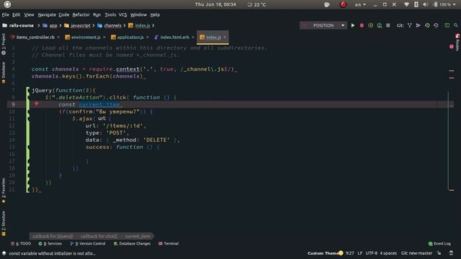Click the profiler run icon beside coverage

point(380,26)
